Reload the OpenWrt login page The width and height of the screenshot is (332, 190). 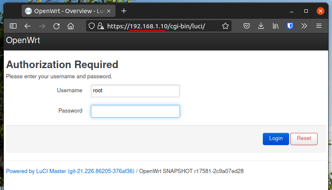[x=56, y=26]
